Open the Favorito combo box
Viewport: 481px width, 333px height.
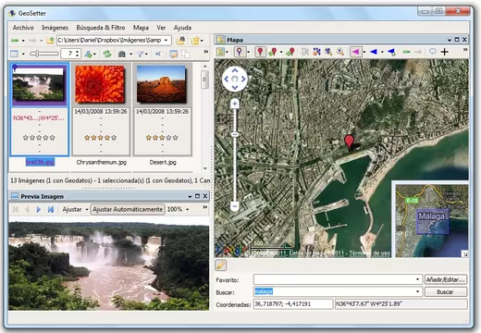pos(338,279)
